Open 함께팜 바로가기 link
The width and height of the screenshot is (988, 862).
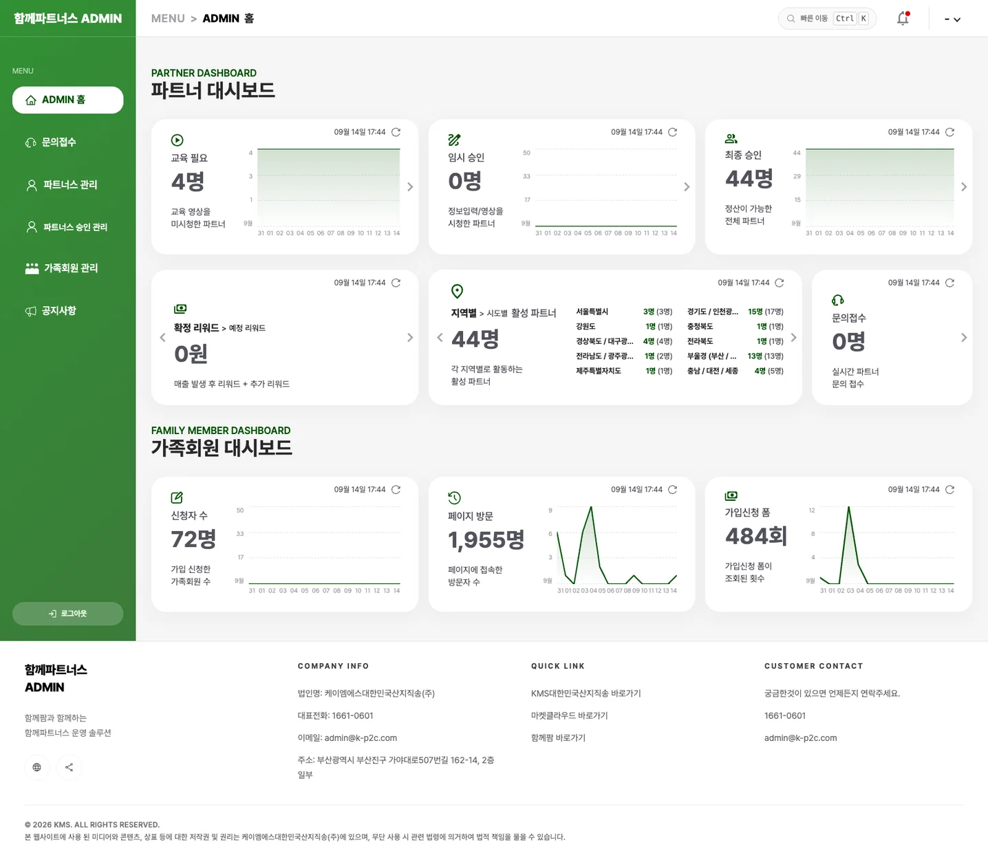click(x=558, y=737)
